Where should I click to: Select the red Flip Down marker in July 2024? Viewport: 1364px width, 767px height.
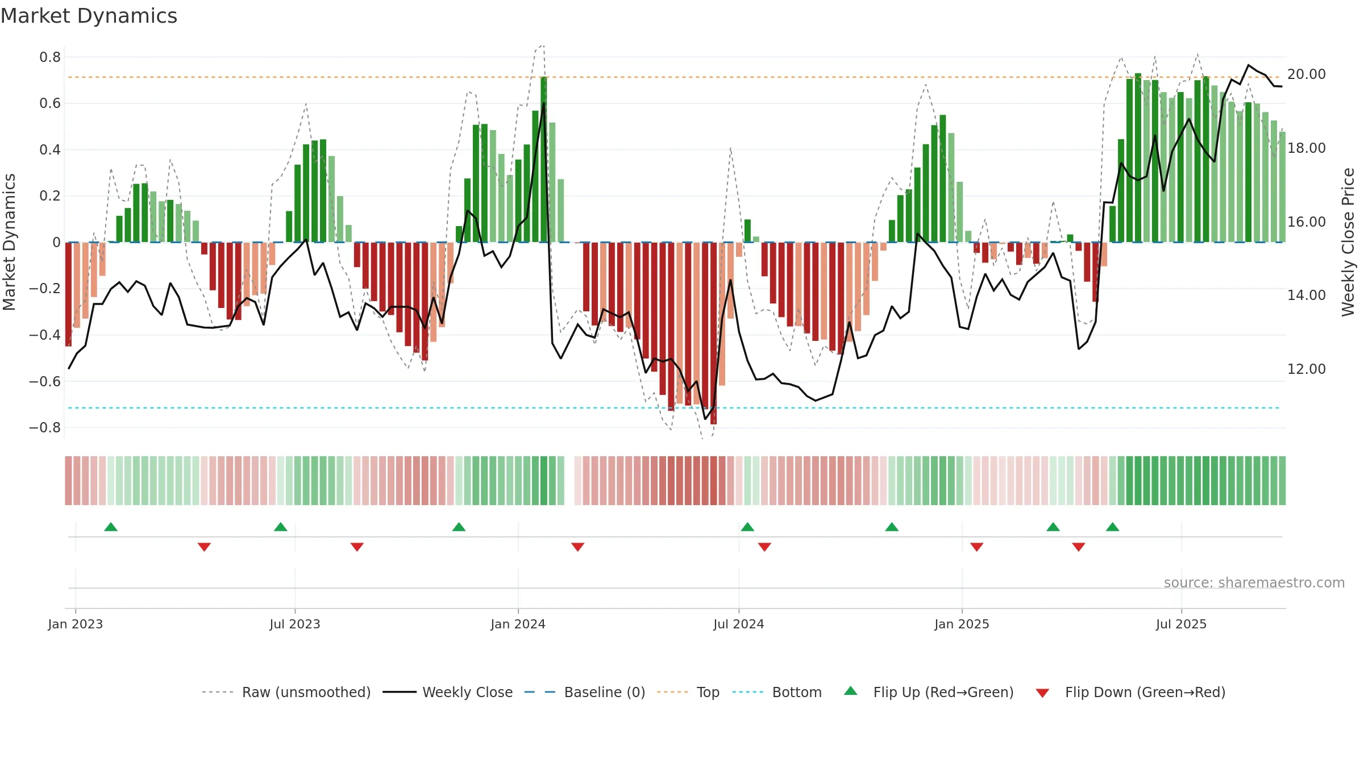coord(764,547)
